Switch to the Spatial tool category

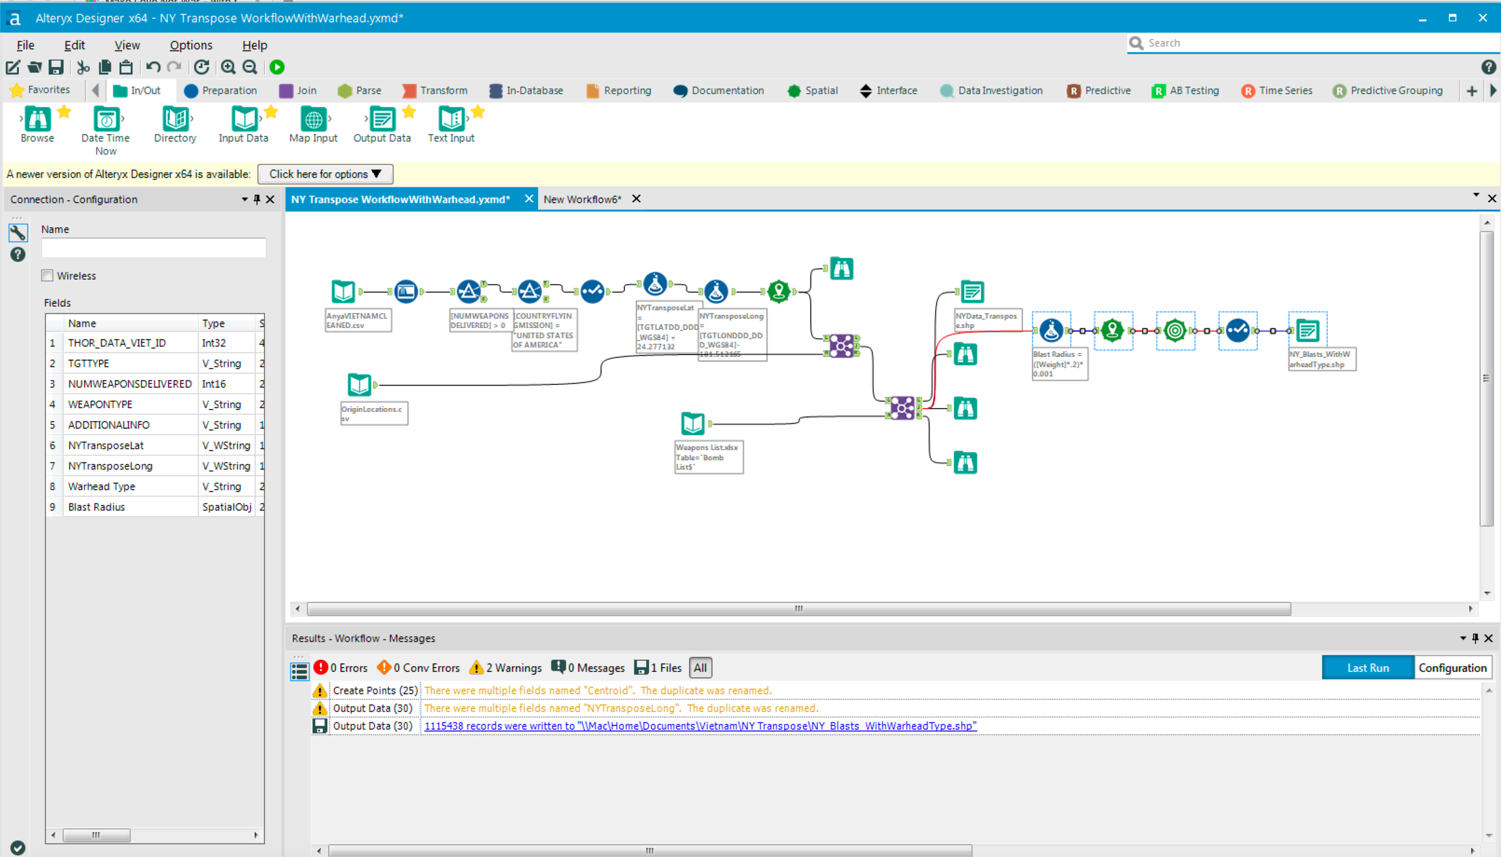813,91
